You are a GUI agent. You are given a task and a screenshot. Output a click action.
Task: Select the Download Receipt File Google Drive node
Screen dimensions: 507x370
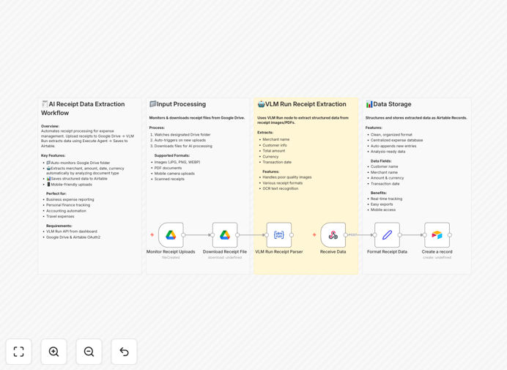coord(225,234)
